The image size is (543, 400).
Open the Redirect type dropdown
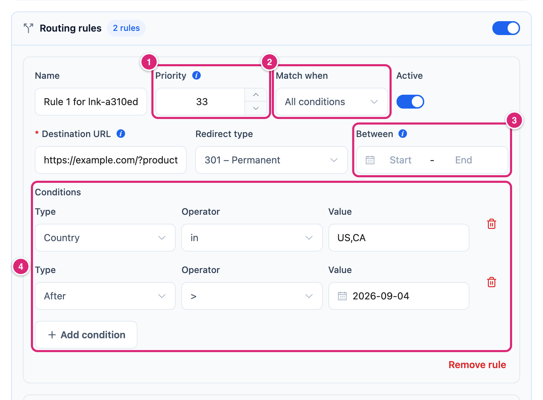[271, 160]
